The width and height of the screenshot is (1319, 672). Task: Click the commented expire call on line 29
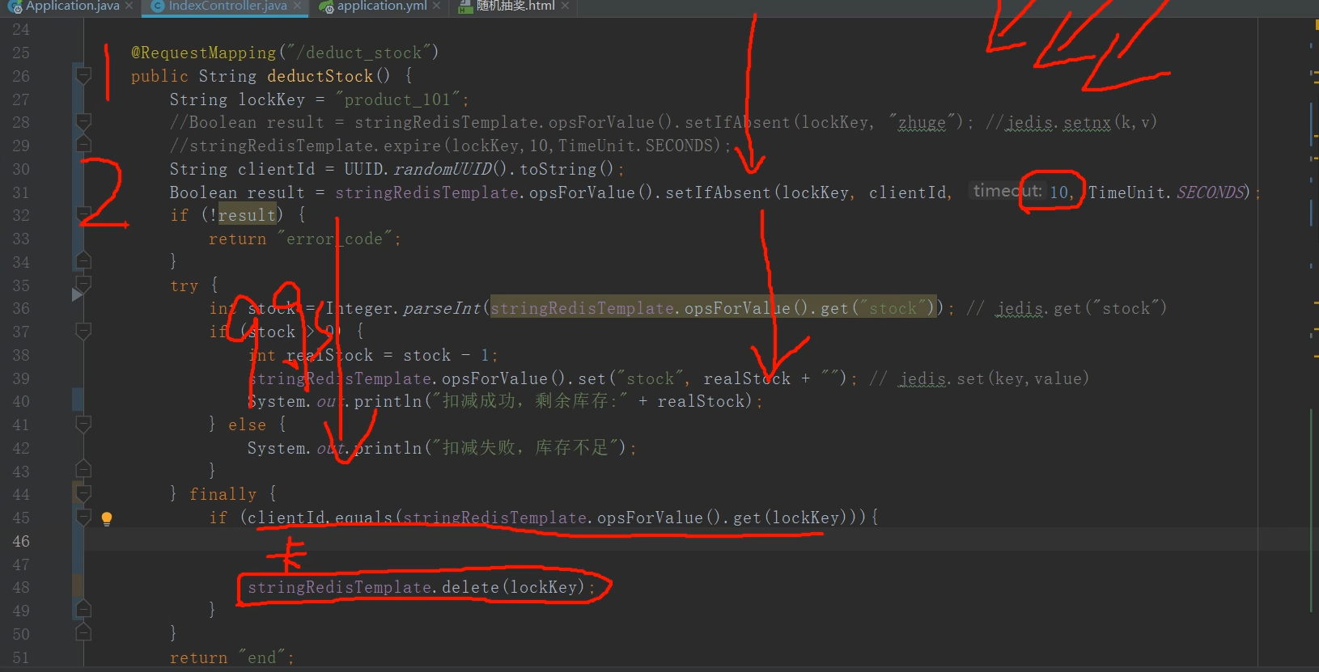coord(451,146)
